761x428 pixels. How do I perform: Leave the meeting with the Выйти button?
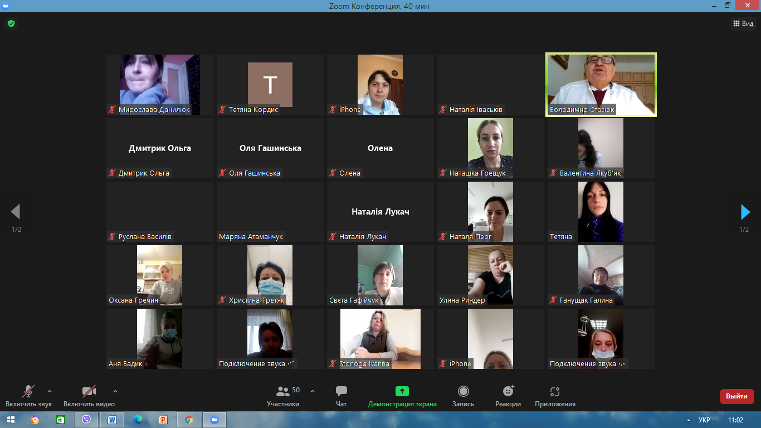click(x=736, y=396)
